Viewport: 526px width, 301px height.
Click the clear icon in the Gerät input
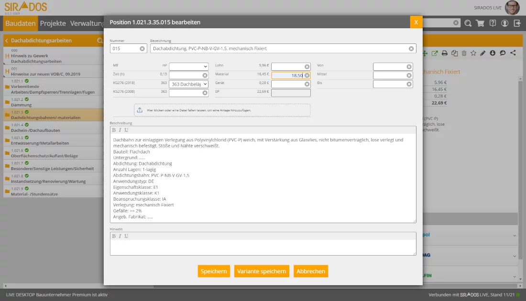tap(307, 84)
